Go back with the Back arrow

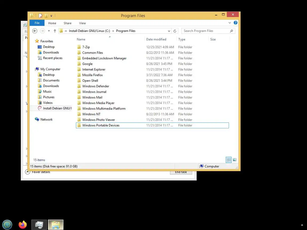point(35,31)
